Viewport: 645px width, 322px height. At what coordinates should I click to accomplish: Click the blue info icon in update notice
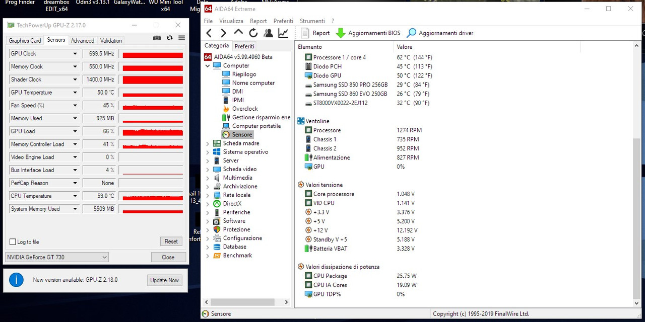[x=16, y=280]
